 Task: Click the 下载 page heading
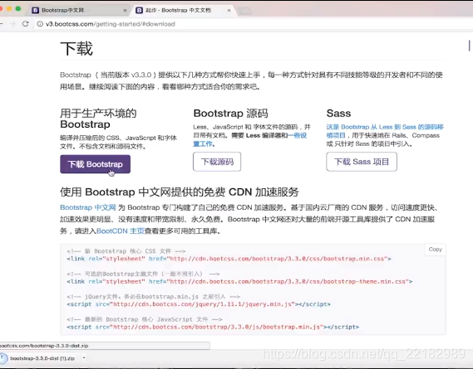point(76,48)
